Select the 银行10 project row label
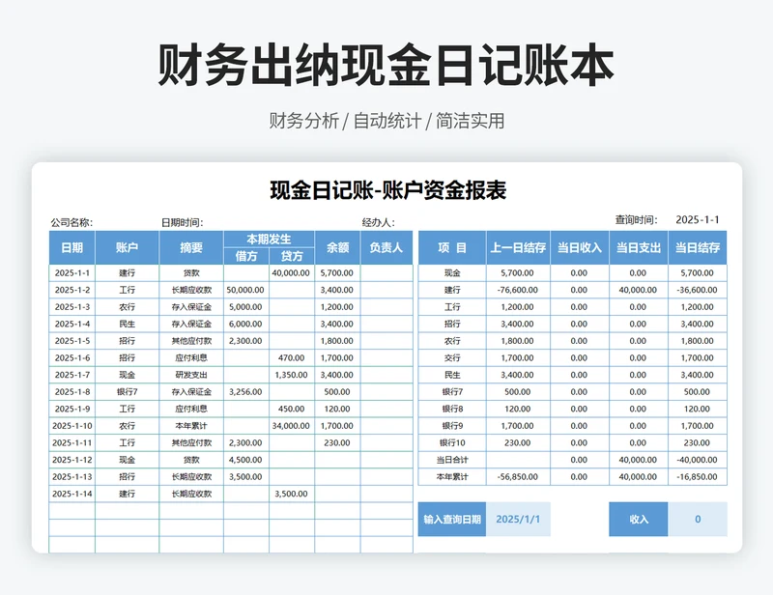773x595 pixels. pyautogui.click(x=452, y=442)
